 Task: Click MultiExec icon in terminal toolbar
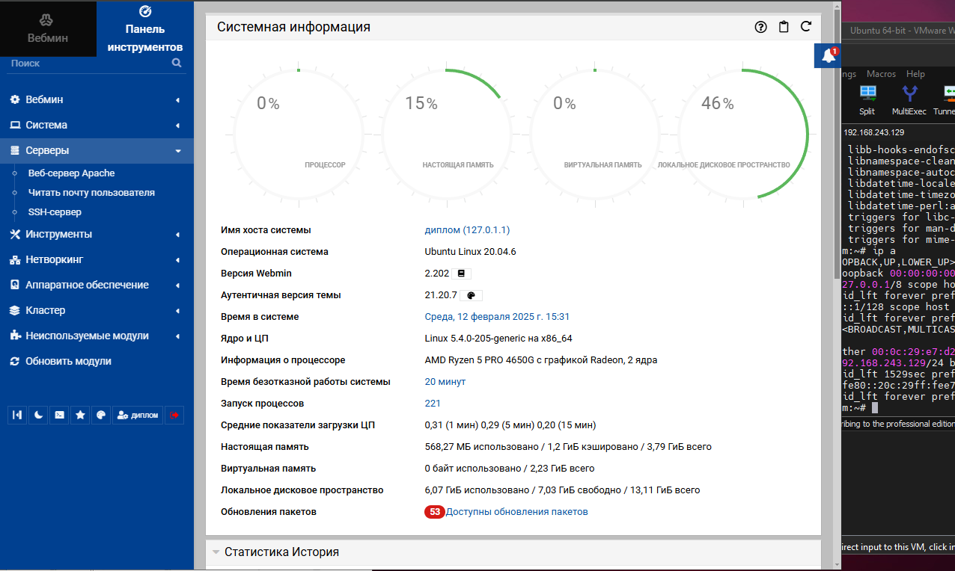pyautogui.click(x=909, y=99)
